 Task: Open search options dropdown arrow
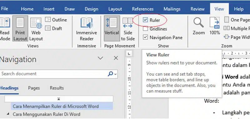[x=115, y=74]
